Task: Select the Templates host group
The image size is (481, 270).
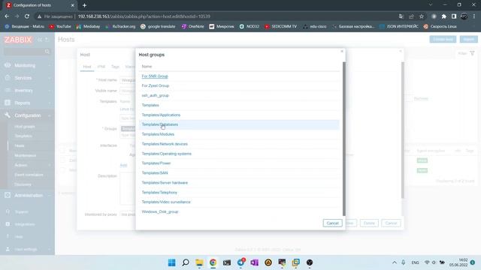Action: pyautogui.click(x=150, y=105)
